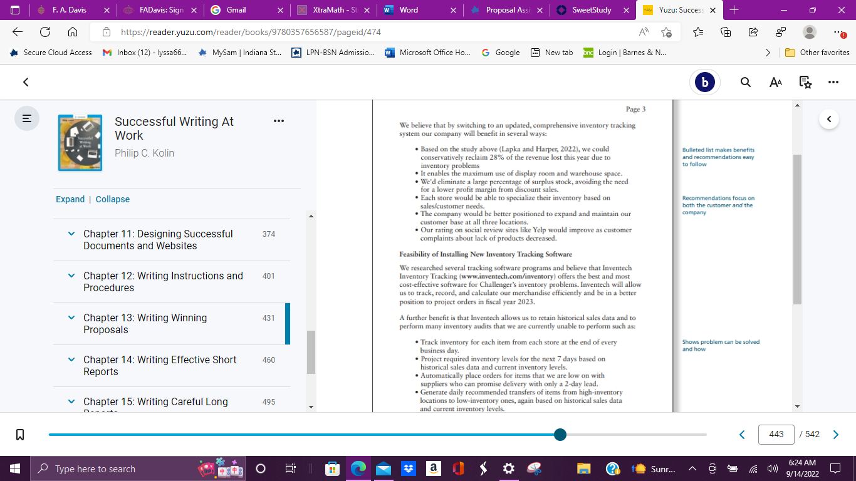Open the browser profile avatar
The width and height of the screenshot is (856, 481).
pyautogui.click(x=810, y=32)
